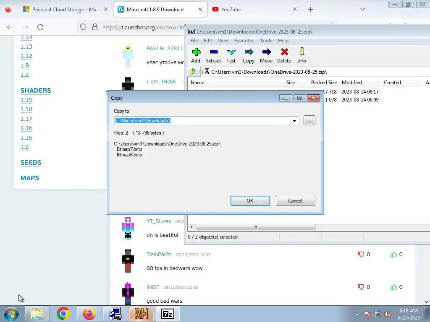Click the 7-Zip taskbar icon

(168, 314)
